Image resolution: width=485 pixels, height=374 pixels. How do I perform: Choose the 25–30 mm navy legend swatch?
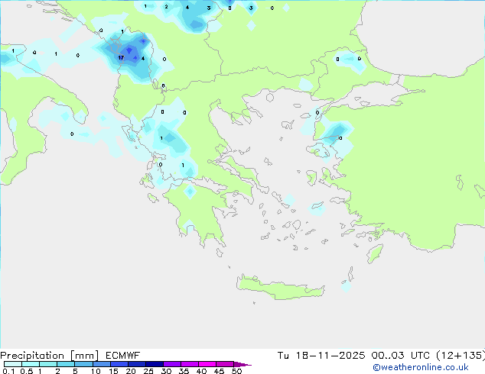pyautogui.click(x=155, y=364)
